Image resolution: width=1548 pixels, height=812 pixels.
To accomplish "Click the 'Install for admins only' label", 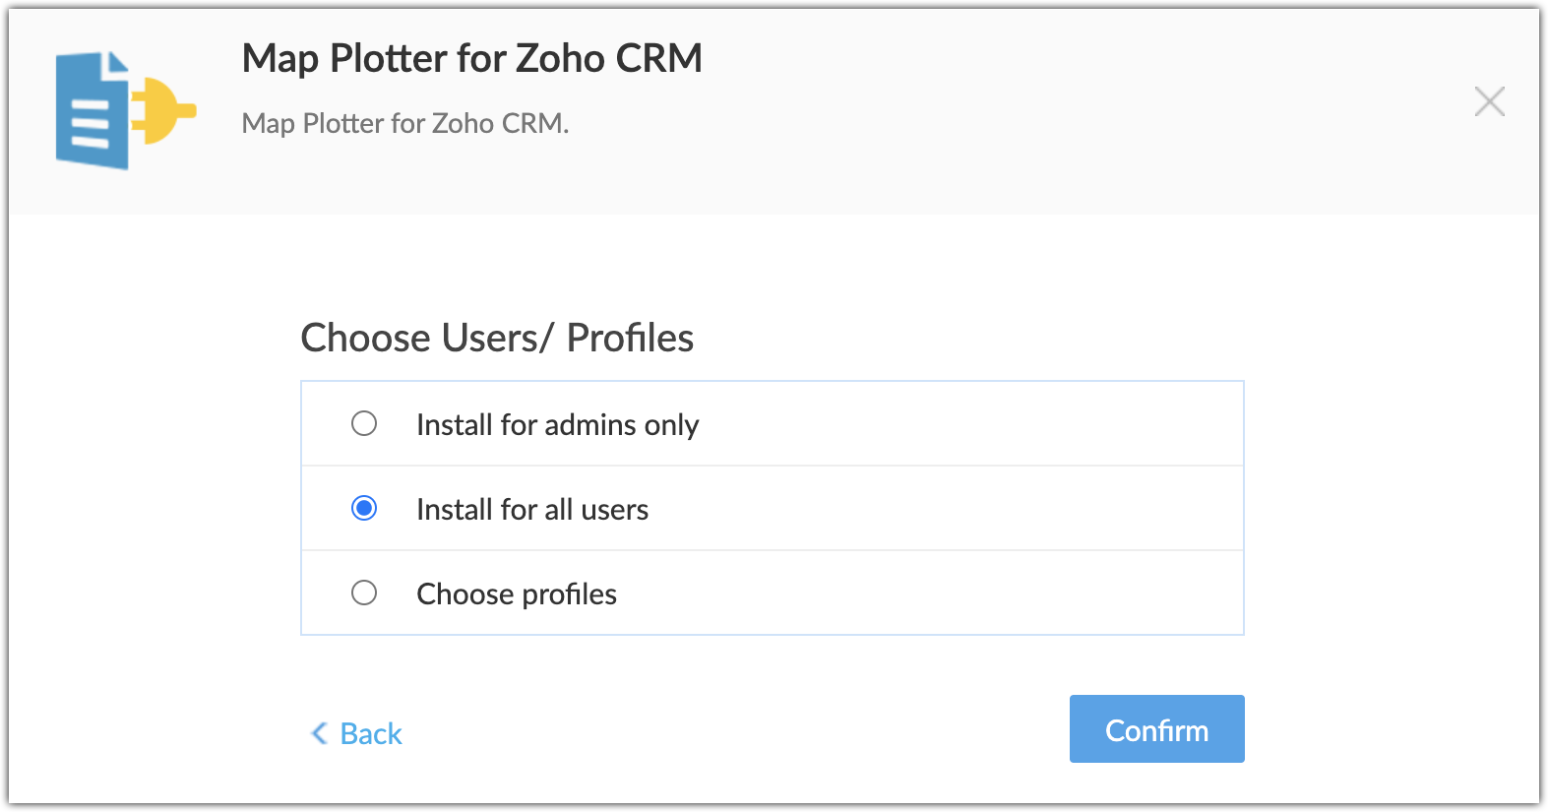I will click(557, 424).
